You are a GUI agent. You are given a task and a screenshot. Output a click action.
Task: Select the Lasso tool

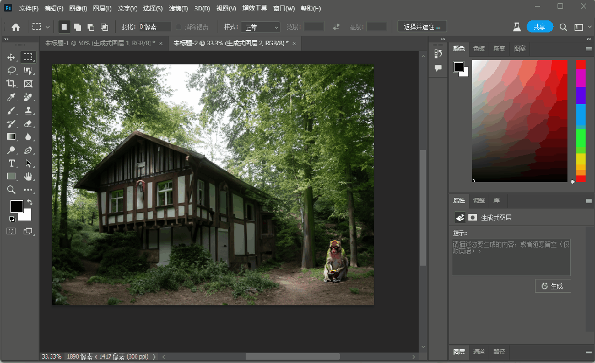[x=11, y=70]
